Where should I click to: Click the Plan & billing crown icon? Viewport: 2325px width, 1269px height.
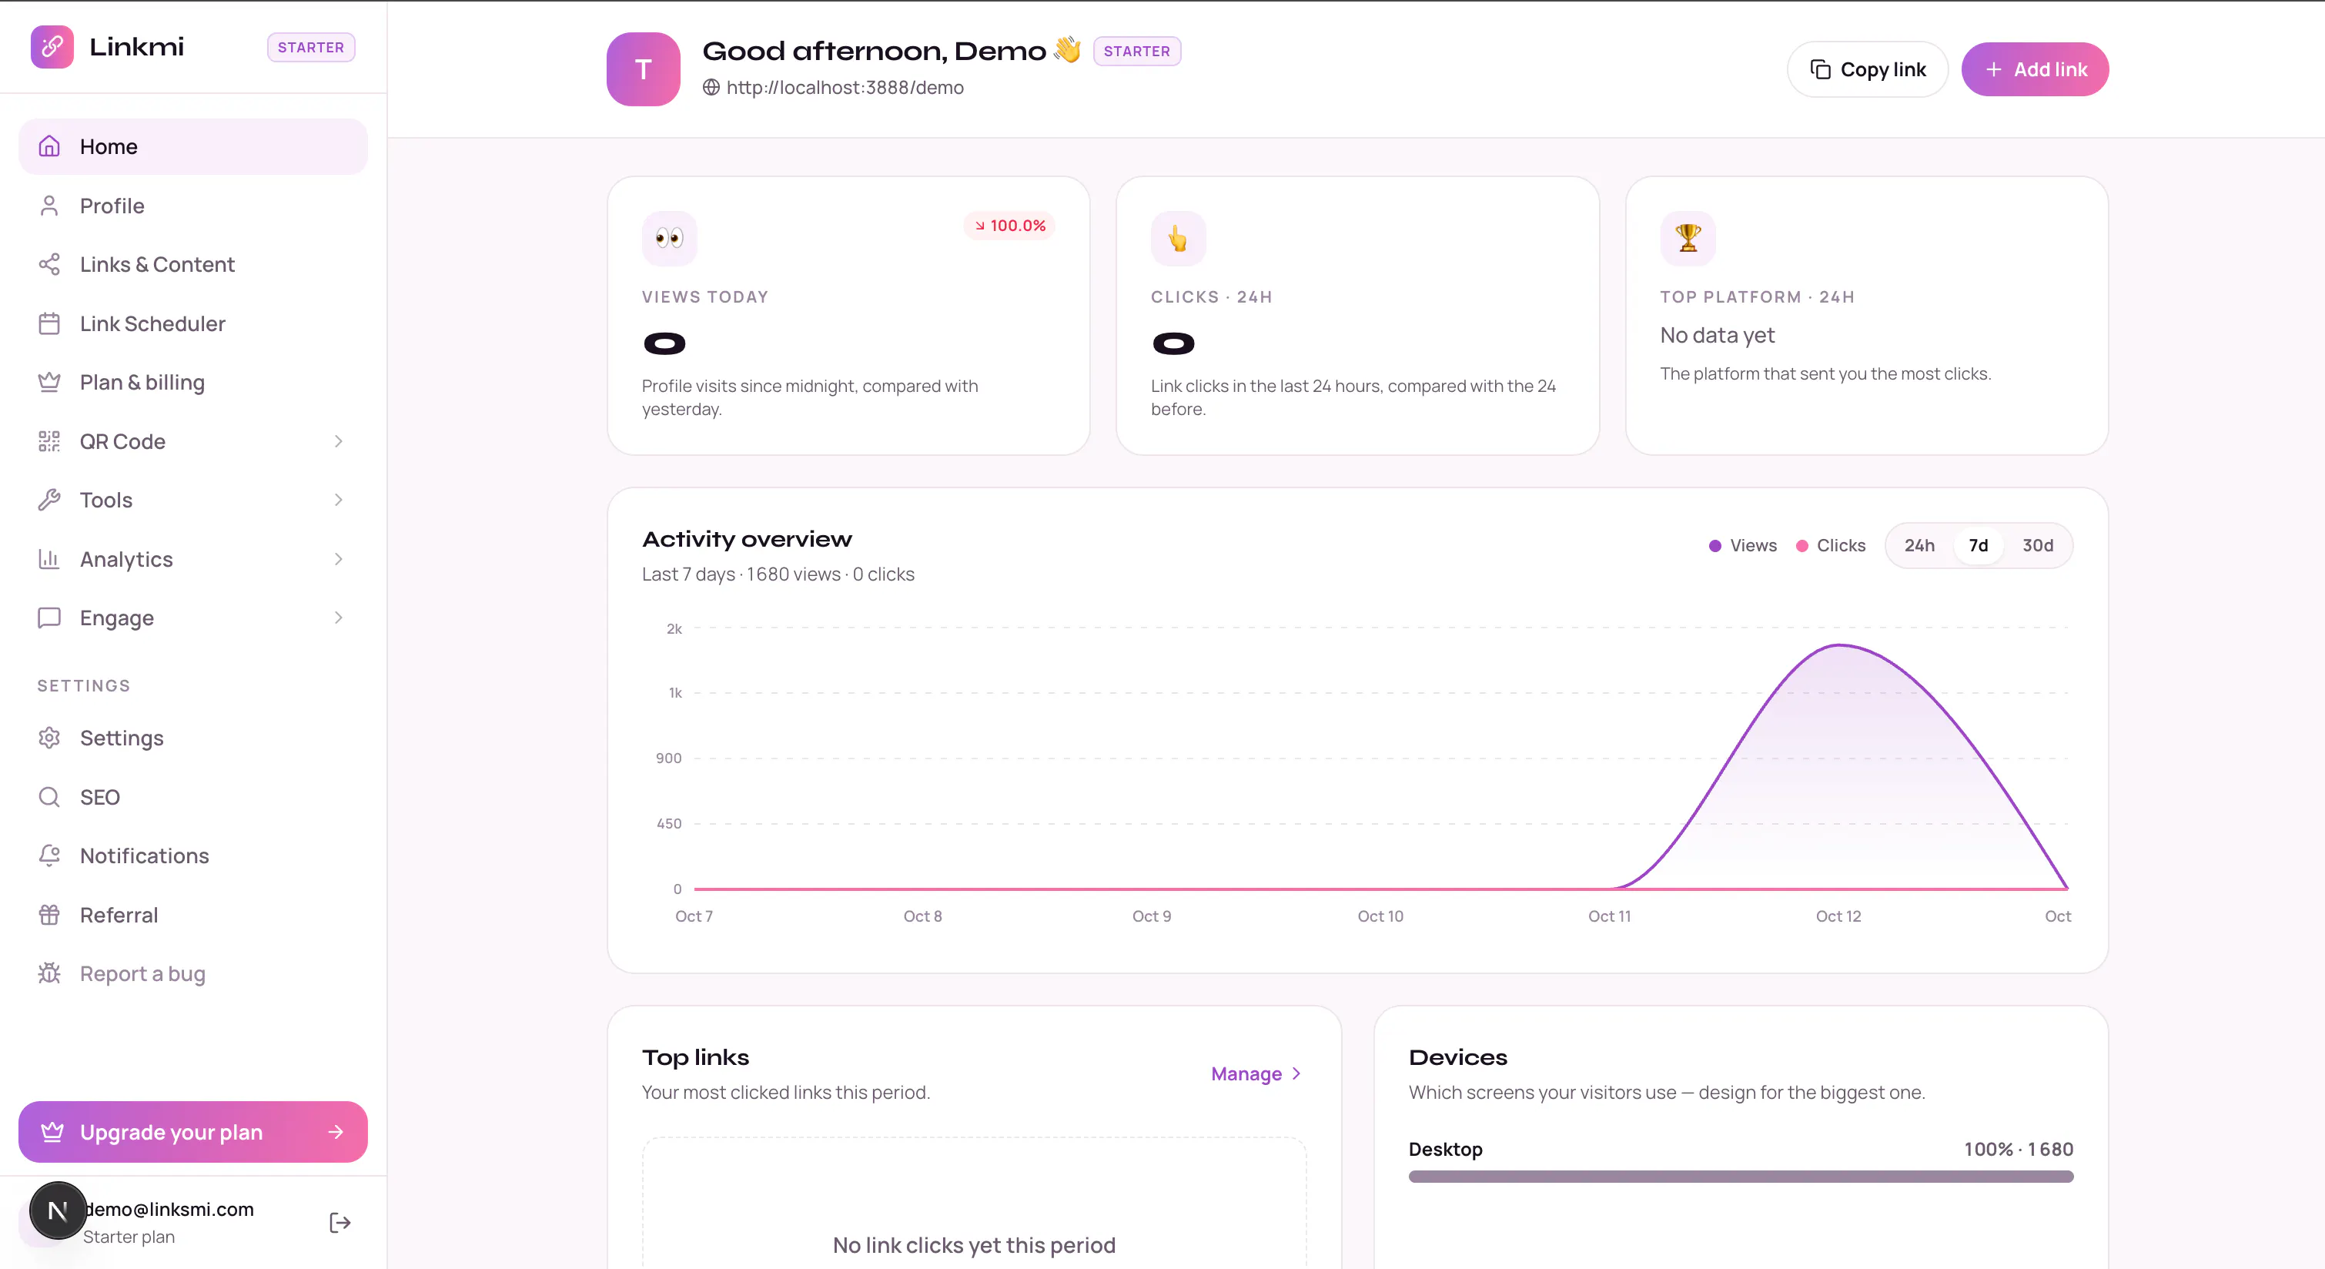click(x=49, y=383)
